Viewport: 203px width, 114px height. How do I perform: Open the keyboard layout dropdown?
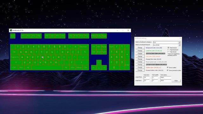click(x=179, y=45)
